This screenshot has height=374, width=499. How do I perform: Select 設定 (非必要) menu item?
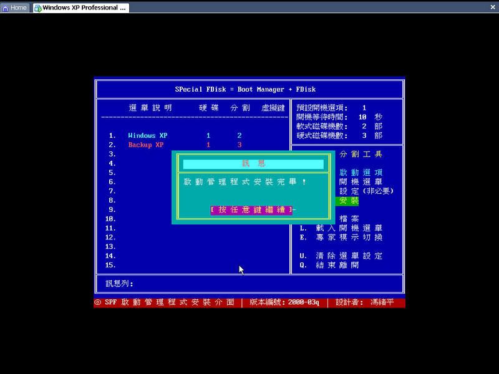click(366, 191)
